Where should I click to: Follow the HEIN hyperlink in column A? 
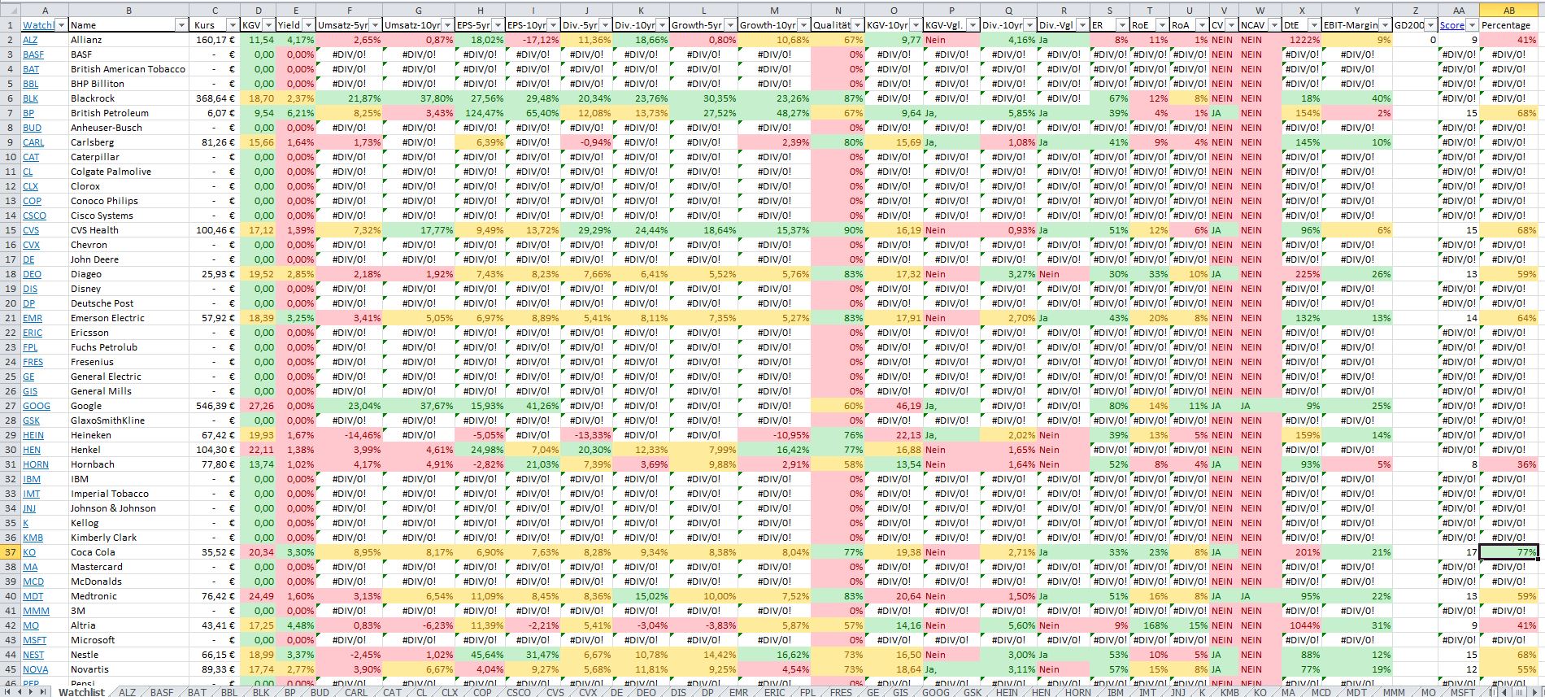click(x=33, y=435)
